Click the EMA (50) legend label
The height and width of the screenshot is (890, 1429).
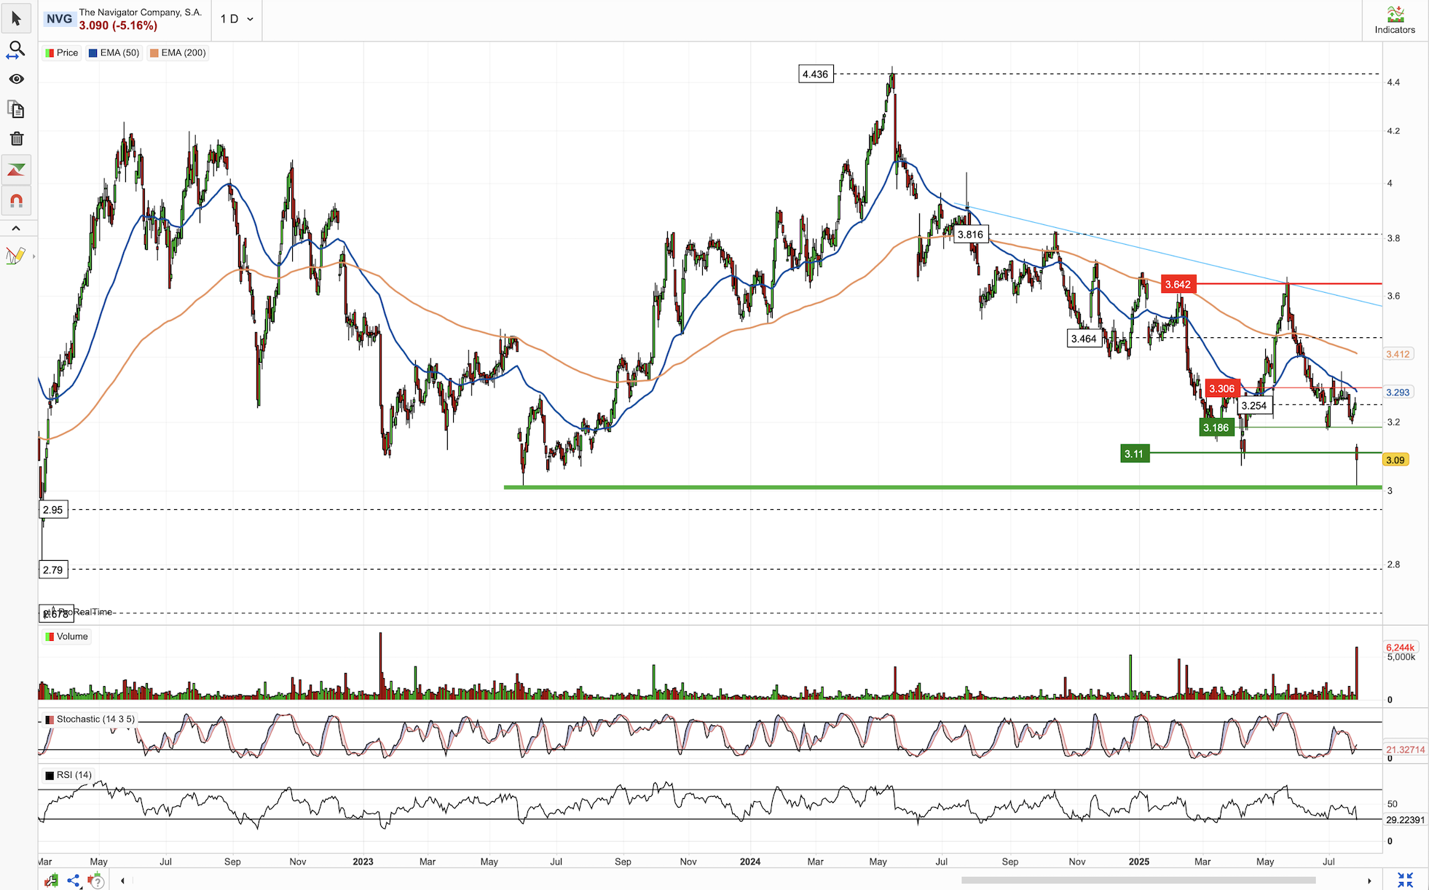tap(119, 52)
